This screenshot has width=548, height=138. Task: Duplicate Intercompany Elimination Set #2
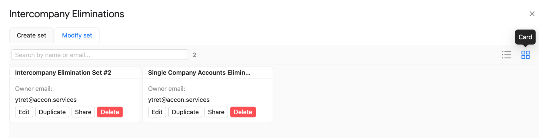click(52, 112)
